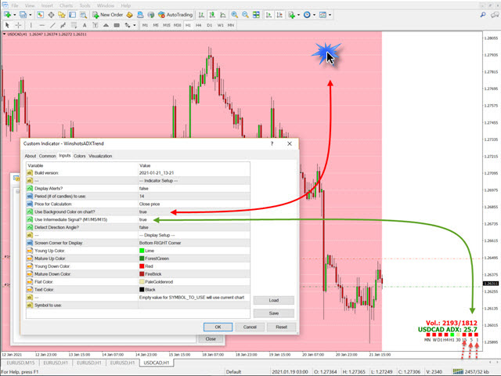Image resolution: width=501 pixels, height=376 pixels.
Task: Open the Strategy Tester magnifier icon
Action: 83,15
